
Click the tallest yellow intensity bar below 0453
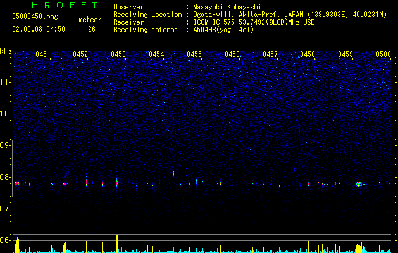point(117,244)
